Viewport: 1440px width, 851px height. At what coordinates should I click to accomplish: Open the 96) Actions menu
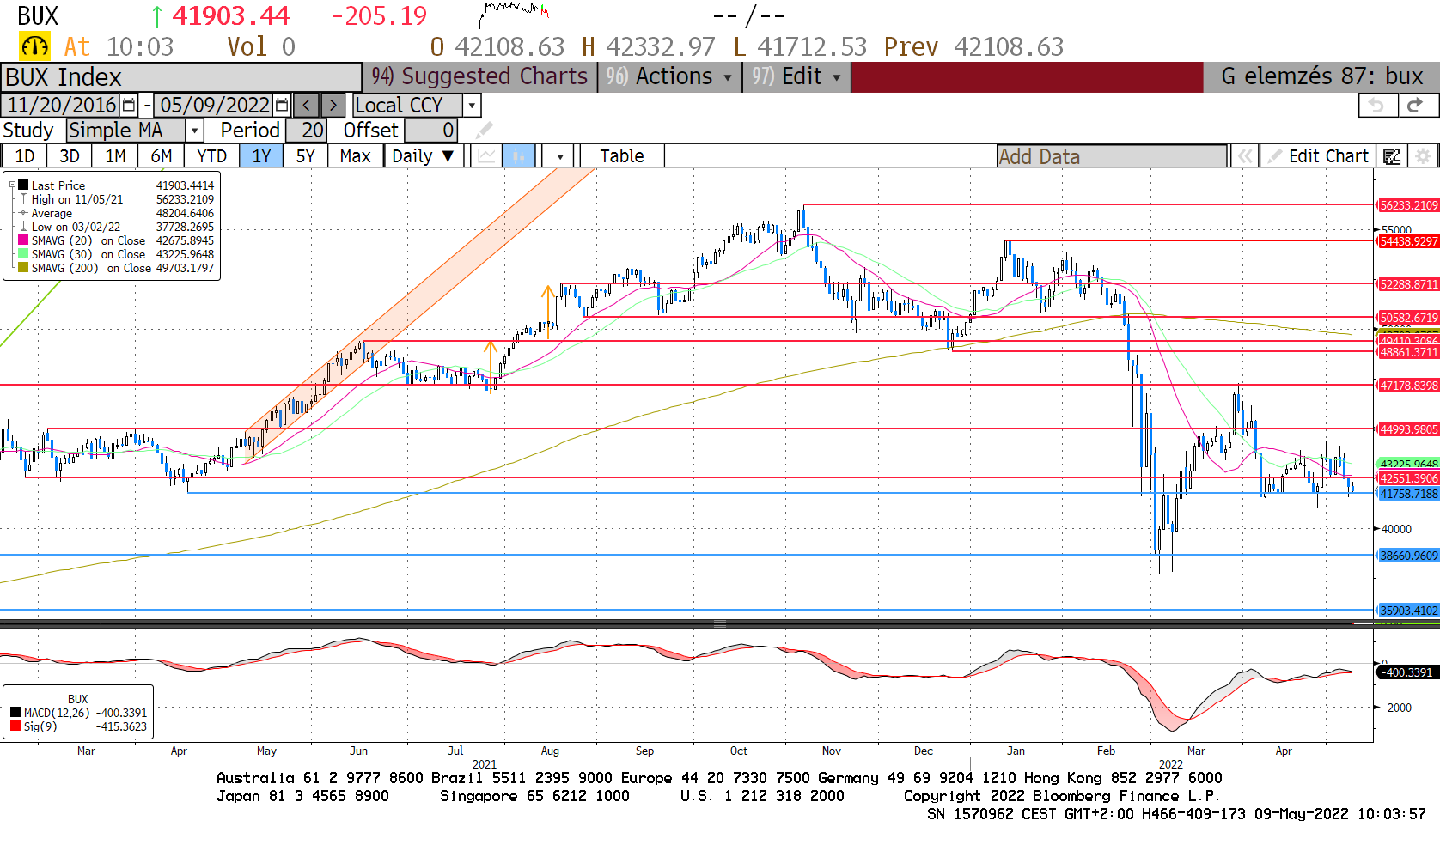(x=669, y=76)
